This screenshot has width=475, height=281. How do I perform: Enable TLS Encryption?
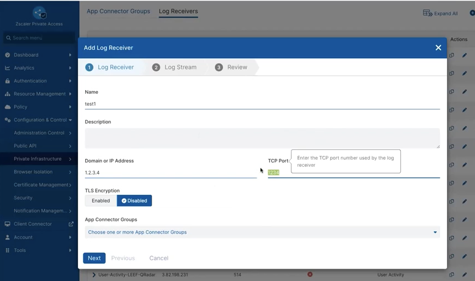pyautogui.click(x=100, y=201)
